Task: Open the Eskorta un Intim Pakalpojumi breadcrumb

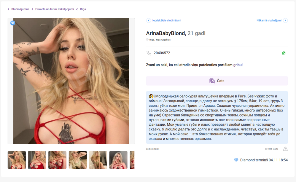Action: [54, 9]
